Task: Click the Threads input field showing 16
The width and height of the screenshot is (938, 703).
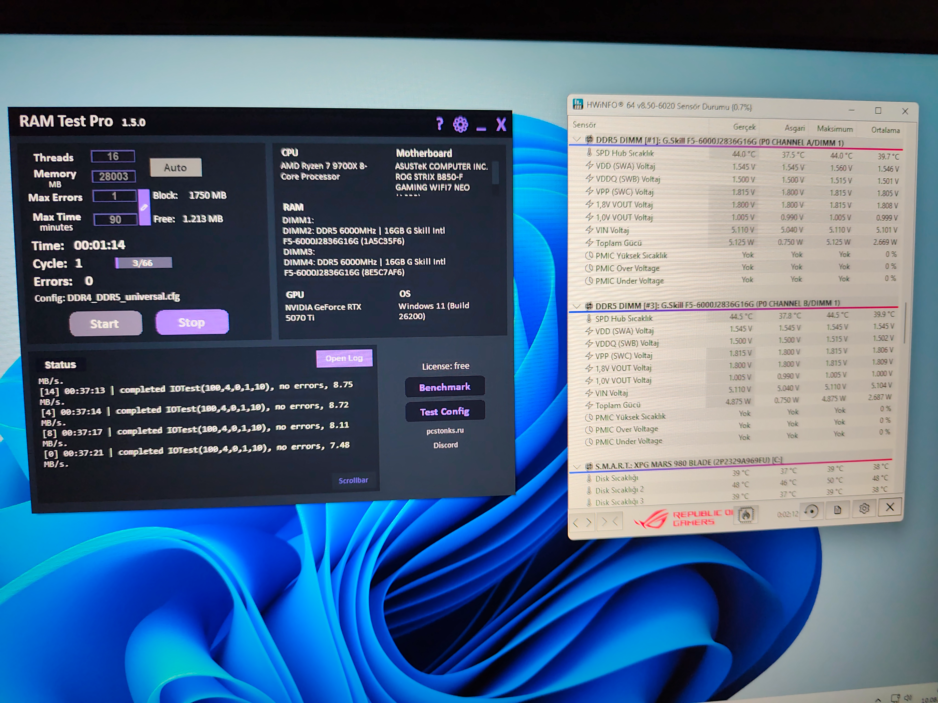Action: point(113,156)
